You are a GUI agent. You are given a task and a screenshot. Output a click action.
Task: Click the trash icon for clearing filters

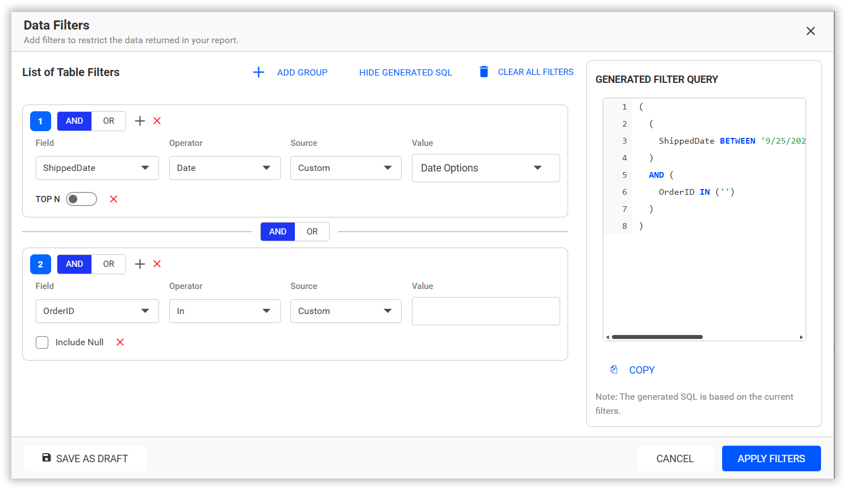484,72
